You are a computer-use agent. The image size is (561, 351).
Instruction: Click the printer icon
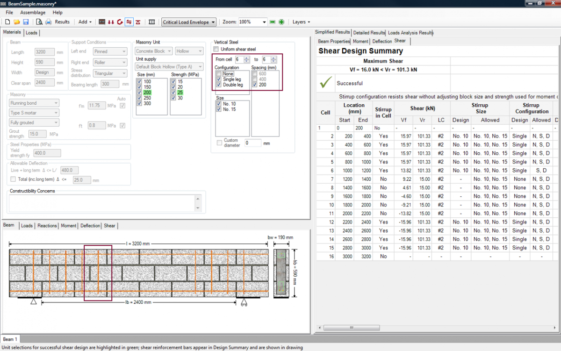click(x=48, y=22)
